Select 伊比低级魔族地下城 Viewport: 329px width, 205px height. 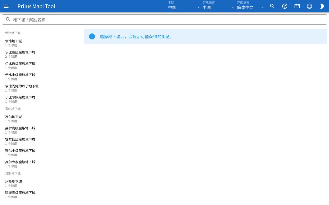coord(41,66)
